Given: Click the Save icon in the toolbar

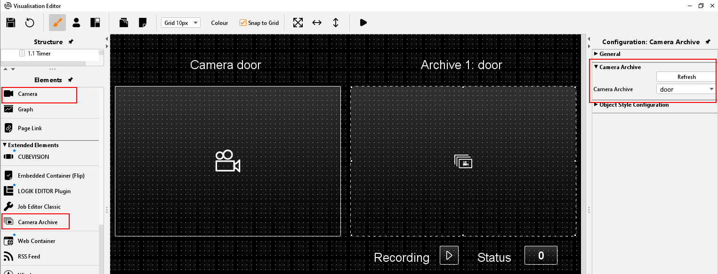Looking at the screenshot, I should pyautogui.click(x=11, y=23).
